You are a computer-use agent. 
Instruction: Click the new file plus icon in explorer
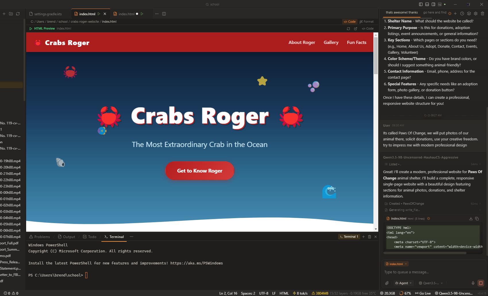tap(4, 14)
